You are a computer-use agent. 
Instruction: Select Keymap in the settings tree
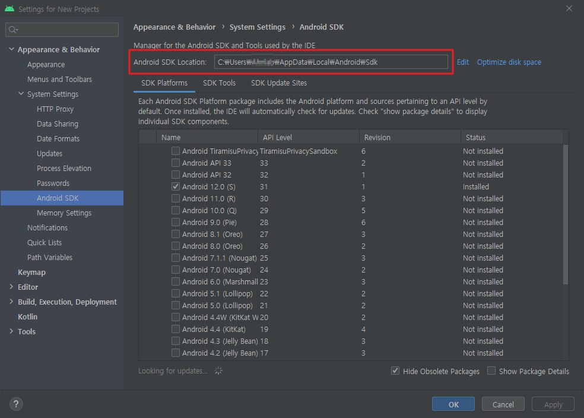pyautogui.click(x=31, y=273)
